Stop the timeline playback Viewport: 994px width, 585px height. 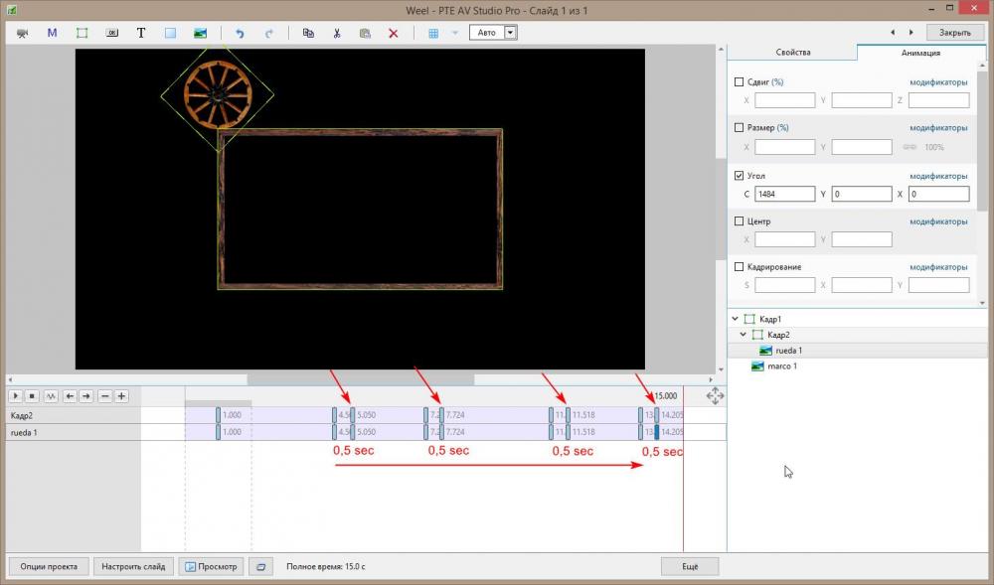coord(32,396)
